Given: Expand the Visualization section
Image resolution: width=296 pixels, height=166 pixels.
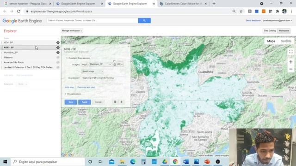Looking at the screenshot, I should pyautogui.click(x=73, y=94).
